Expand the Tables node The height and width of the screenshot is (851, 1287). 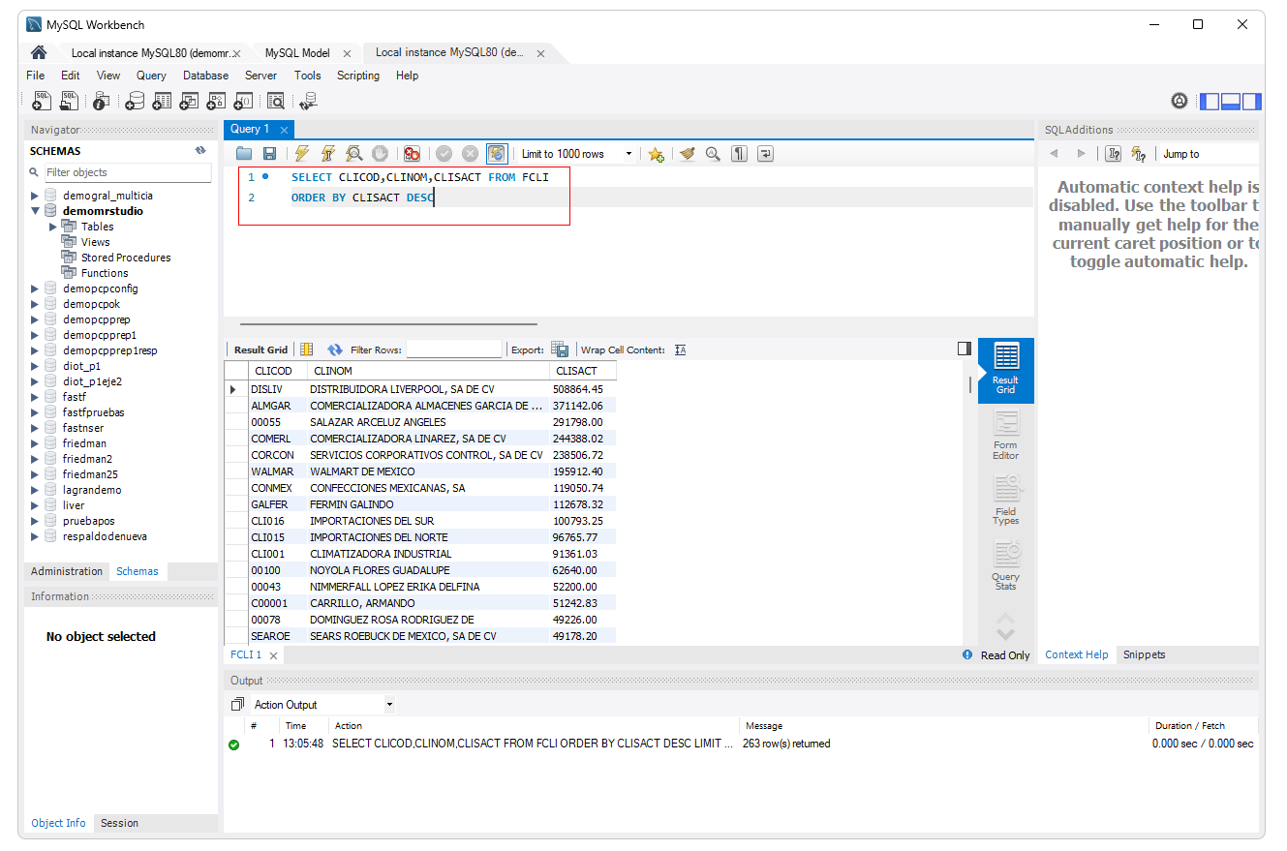[x=53, y=227]
